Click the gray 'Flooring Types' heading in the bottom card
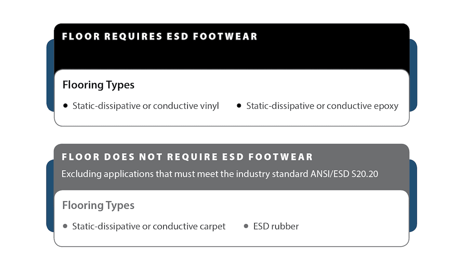The width and height of the screenshot is (465, 271). 98,205
